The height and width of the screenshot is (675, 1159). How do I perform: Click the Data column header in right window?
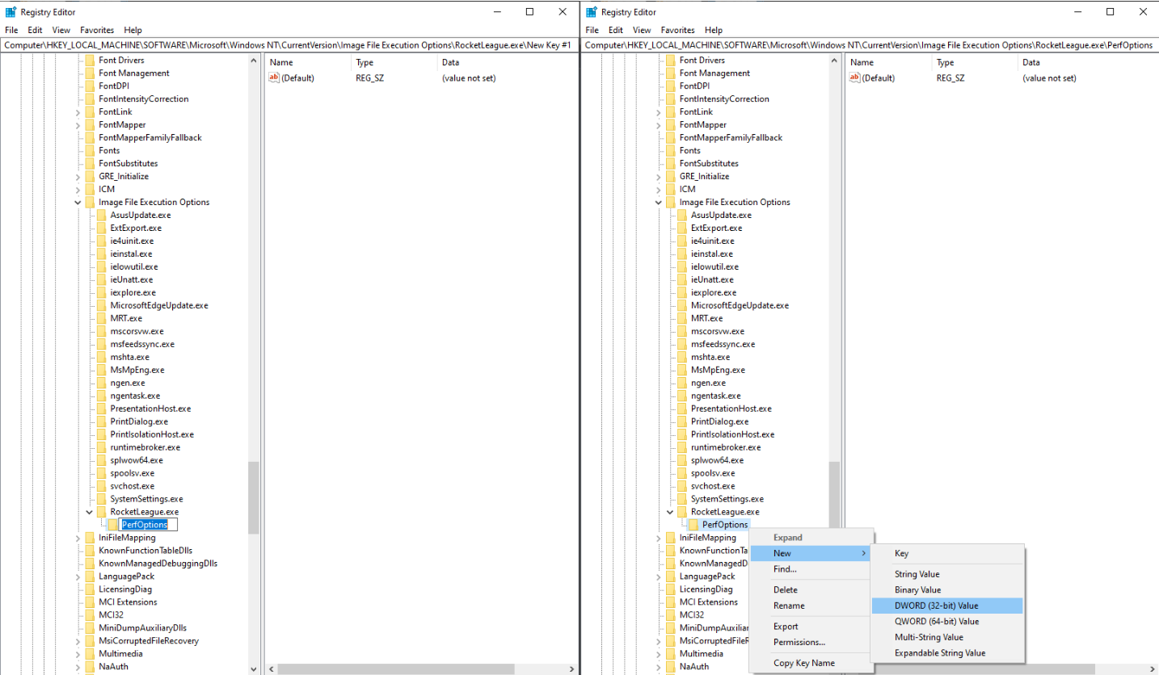pyautogui.click(x=1087, y=62)
